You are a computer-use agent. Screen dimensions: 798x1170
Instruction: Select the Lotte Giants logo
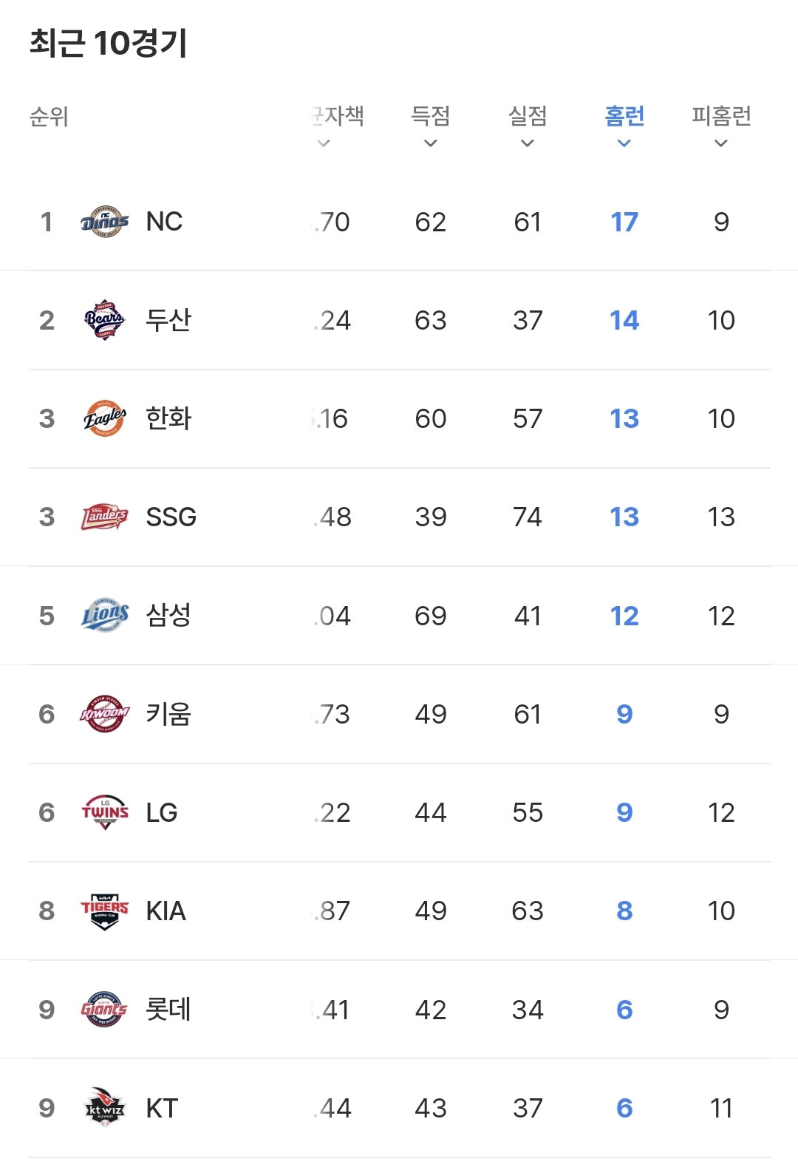[104, 1009]
